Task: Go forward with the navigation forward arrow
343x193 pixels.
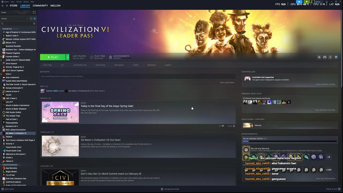Action: click(6, 6)
